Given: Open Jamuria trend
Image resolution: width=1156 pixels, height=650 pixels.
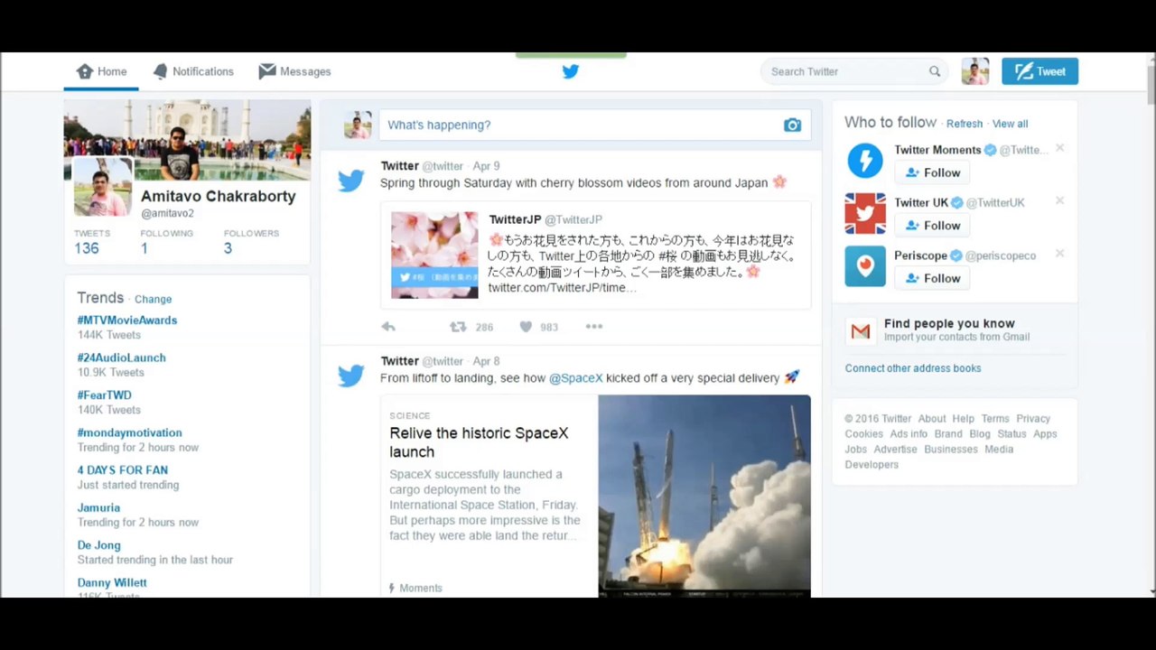Looking at the screenshot, I should pos(98,507).
